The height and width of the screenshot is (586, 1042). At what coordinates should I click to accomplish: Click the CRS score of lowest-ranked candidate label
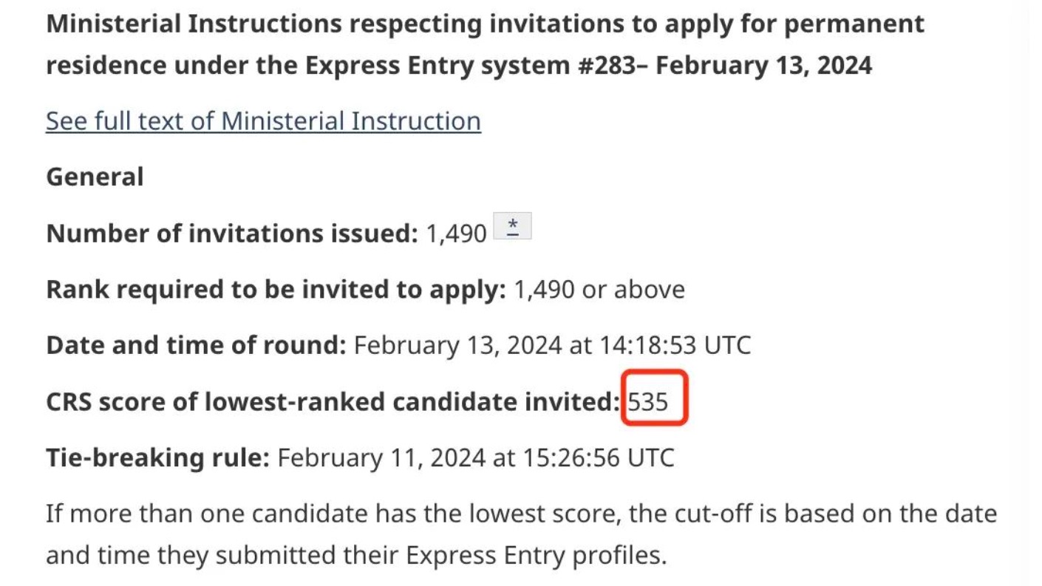(333, 402)
